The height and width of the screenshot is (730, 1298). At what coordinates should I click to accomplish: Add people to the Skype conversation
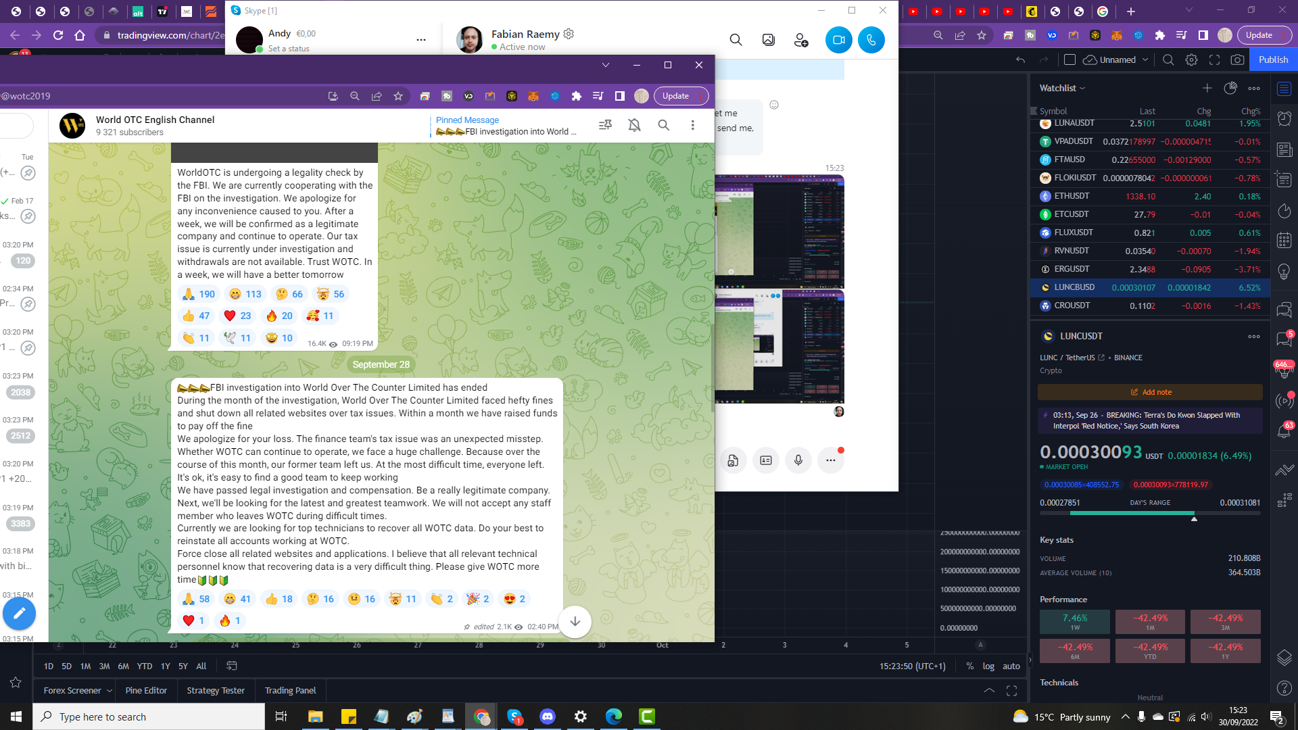pos(801,40)
